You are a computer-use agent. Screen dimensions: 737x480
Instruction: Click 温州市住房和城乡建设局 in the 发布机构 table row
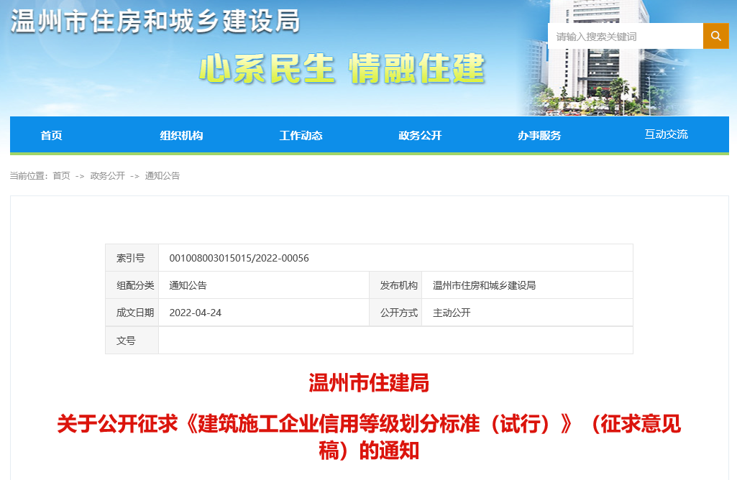pyautogui.click(x=484, y=285)
